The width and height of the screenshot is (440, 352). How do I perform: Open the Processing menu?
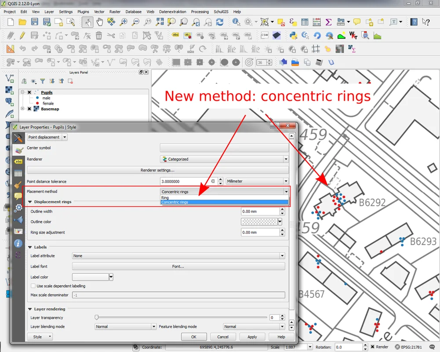pos(200,12)
